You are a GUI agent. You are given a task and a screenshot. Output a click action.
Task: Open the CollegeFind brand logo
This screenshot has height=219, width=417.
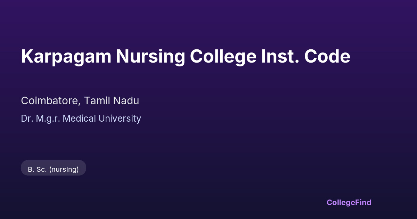[x=349, y=202]
